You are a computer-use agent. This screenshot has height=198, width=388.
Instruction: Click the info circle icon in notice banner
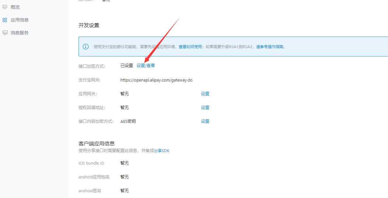click(x=85, y=47)
